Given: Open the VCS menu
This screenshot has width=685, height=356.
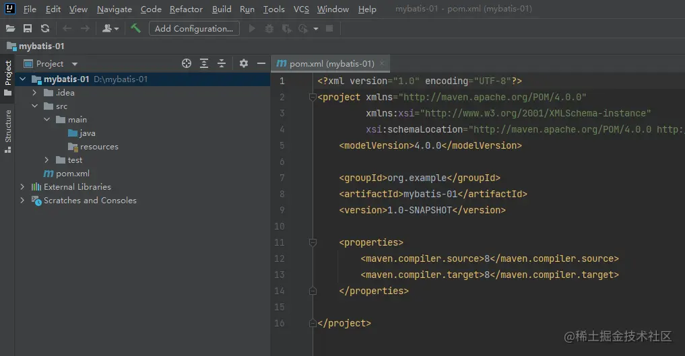Looking at the screenshot, I should tap(301, 9).
